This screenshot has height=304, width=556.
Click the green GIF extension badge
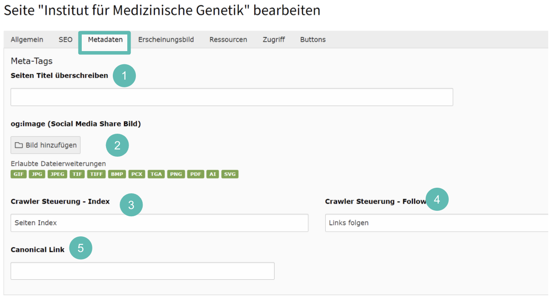tap(19, 174)
